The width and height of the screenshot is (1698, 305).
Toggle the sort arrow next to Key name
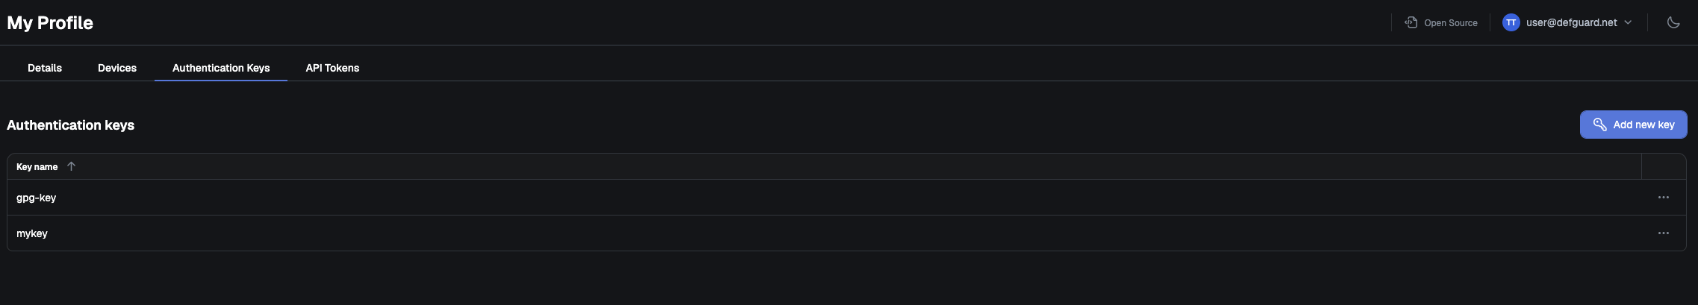(x=71, y=166)
